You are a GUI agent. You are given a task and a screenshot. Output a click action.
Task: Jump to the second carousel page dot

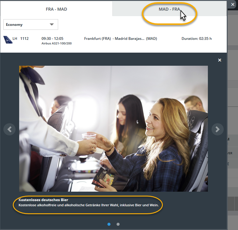[x=118, y=224]
